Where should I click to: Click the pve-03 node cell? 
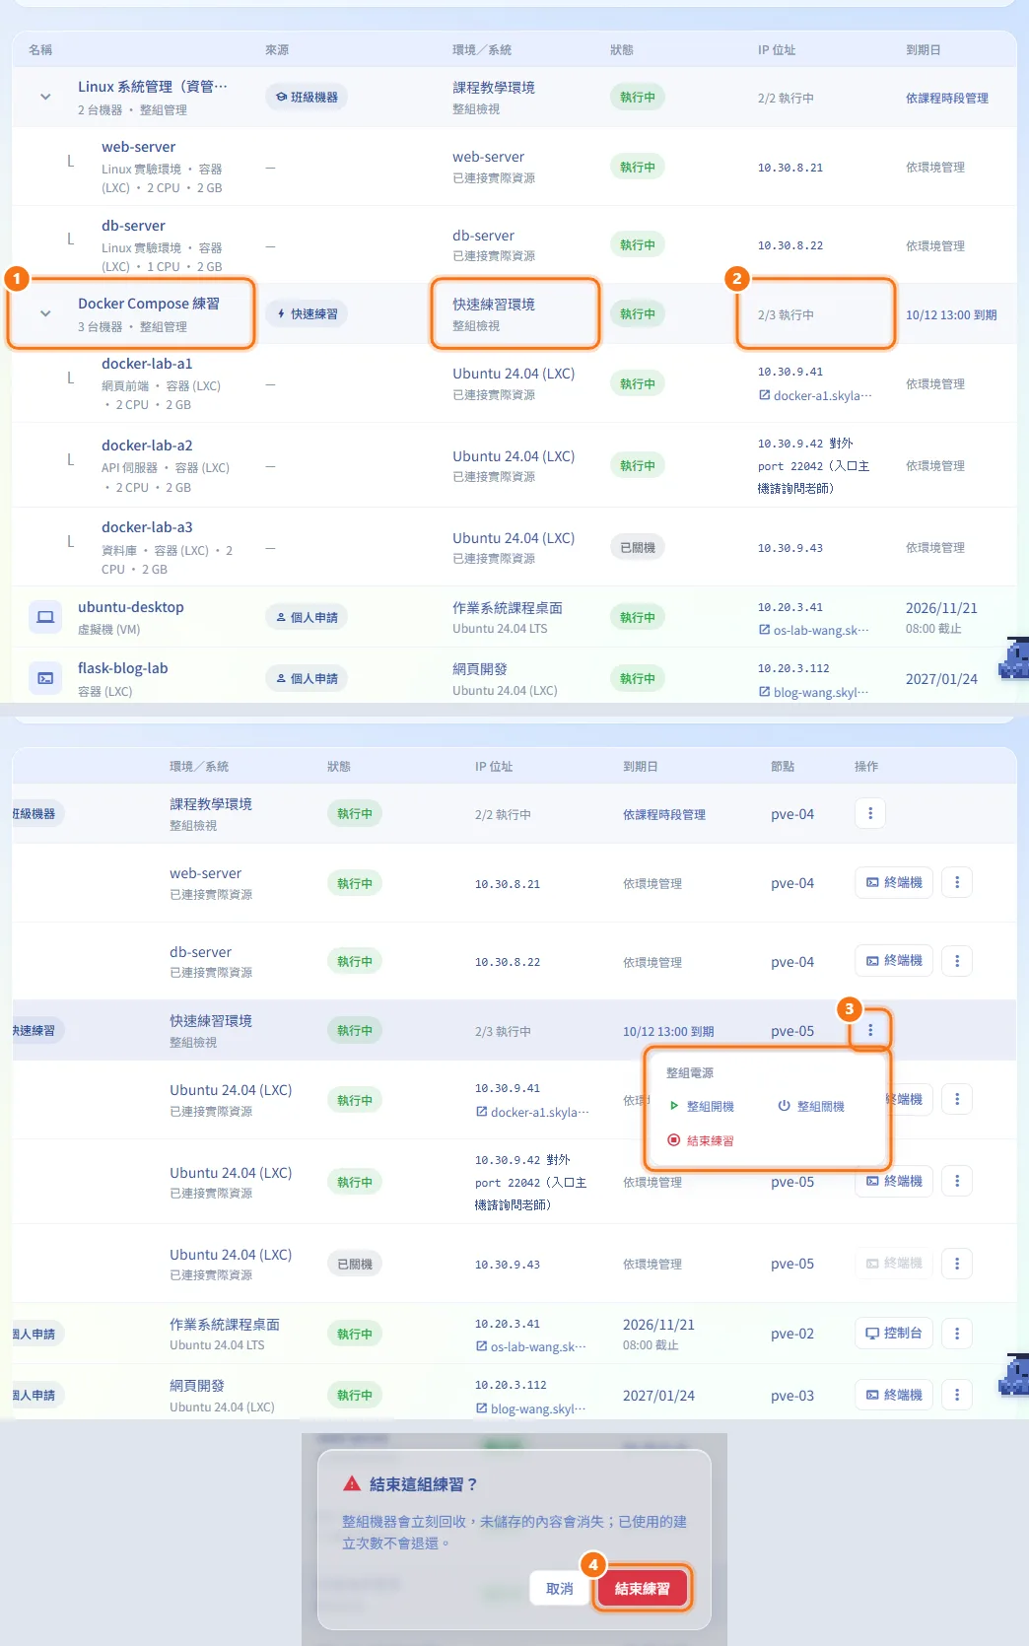click(x=792, y=1396)
